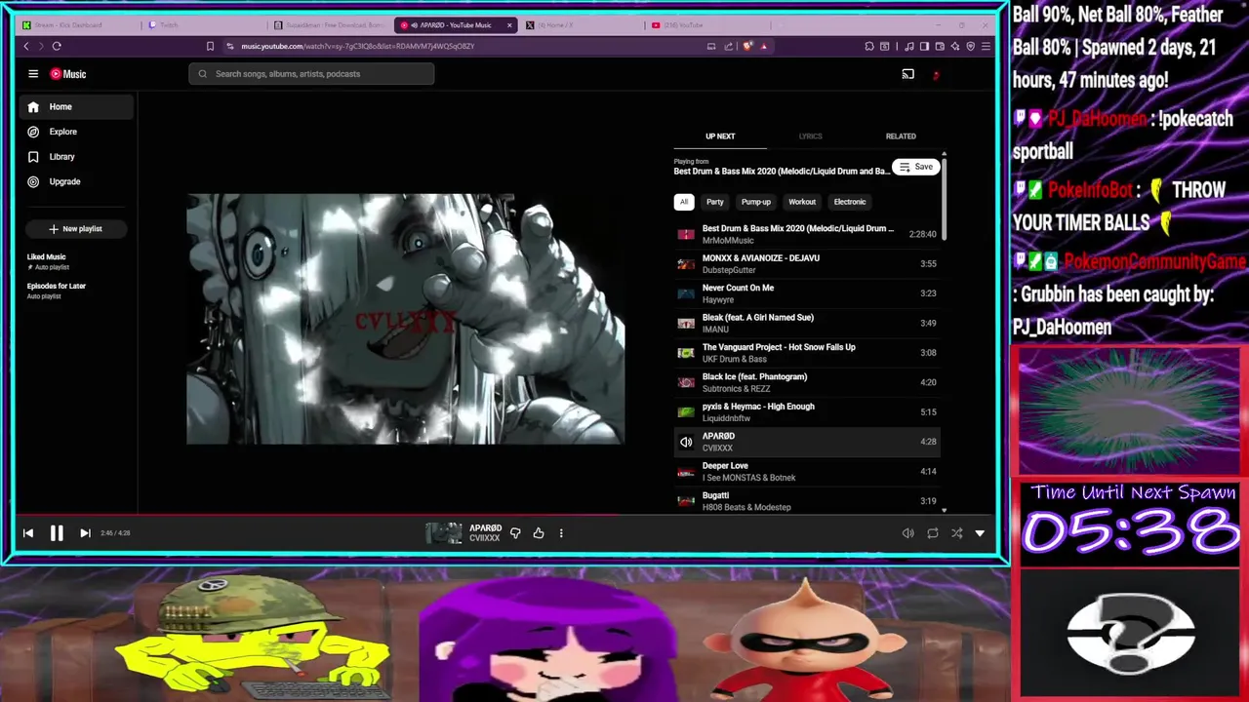
Task: Go back in browser history
Action: [x=26, y=46]
